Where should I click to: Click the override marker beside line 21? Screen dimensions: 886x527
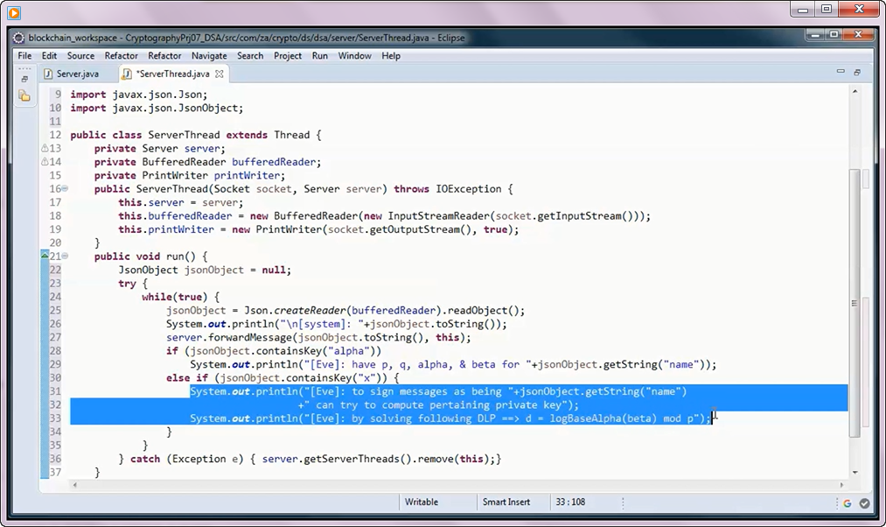pos(45,256)
